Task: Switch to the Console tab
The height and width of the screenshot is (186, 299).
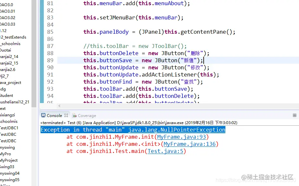Action: [54, 115]
